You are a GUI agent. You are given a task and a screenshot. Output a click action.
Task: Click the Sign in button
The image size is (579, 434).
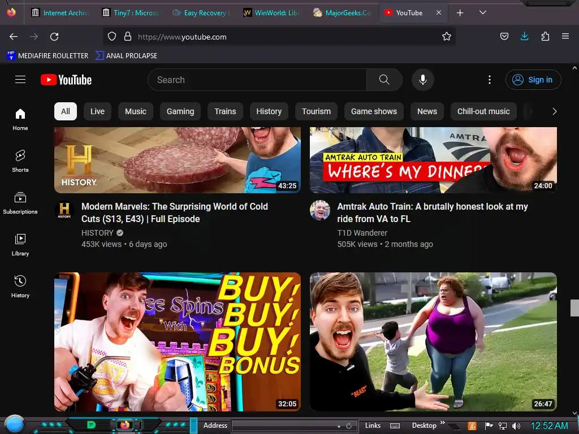[533, 80]
